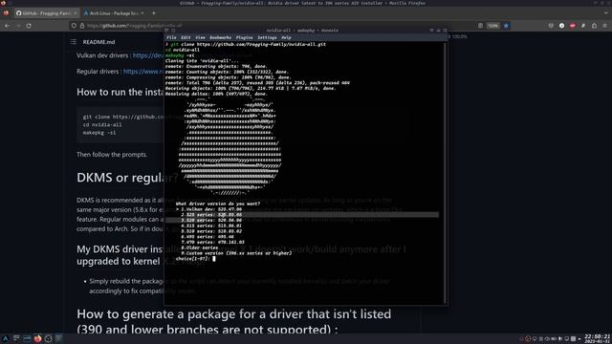Click the Konsole terminal scrollbar
The image size is (612, 344).
tap(446, 172)
